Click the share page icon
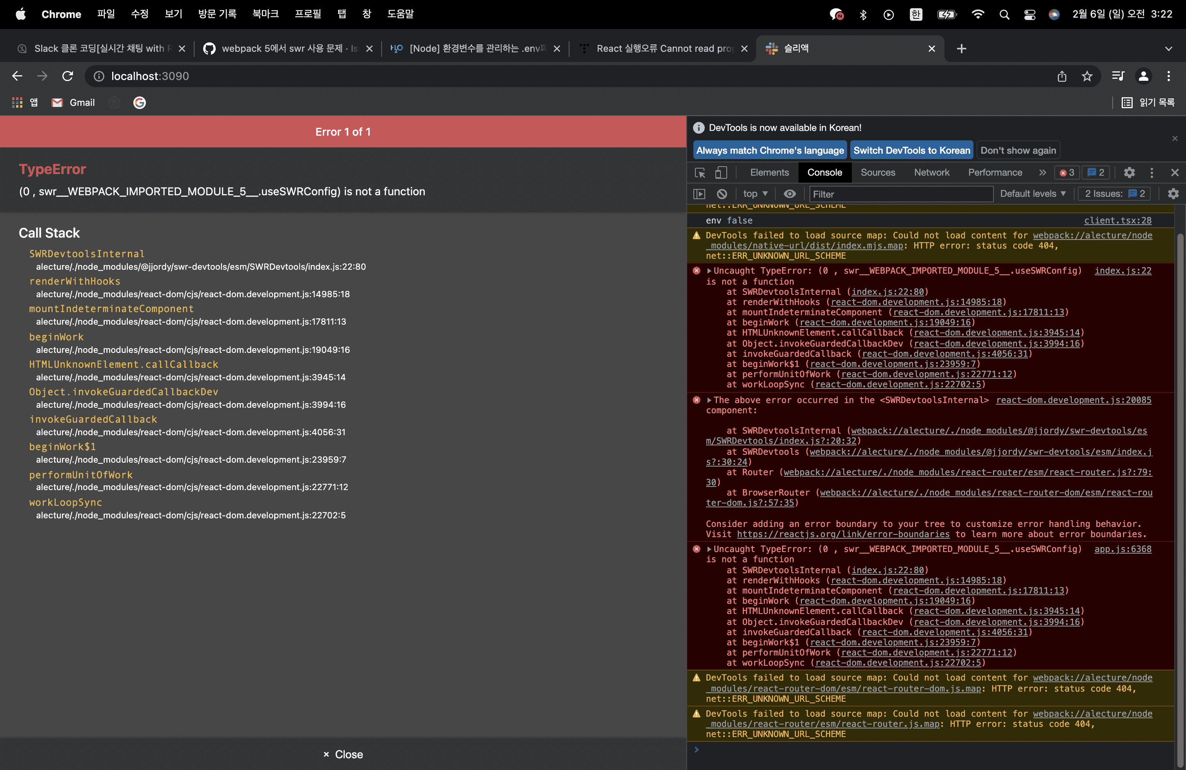 click(x=1062, y=76)
